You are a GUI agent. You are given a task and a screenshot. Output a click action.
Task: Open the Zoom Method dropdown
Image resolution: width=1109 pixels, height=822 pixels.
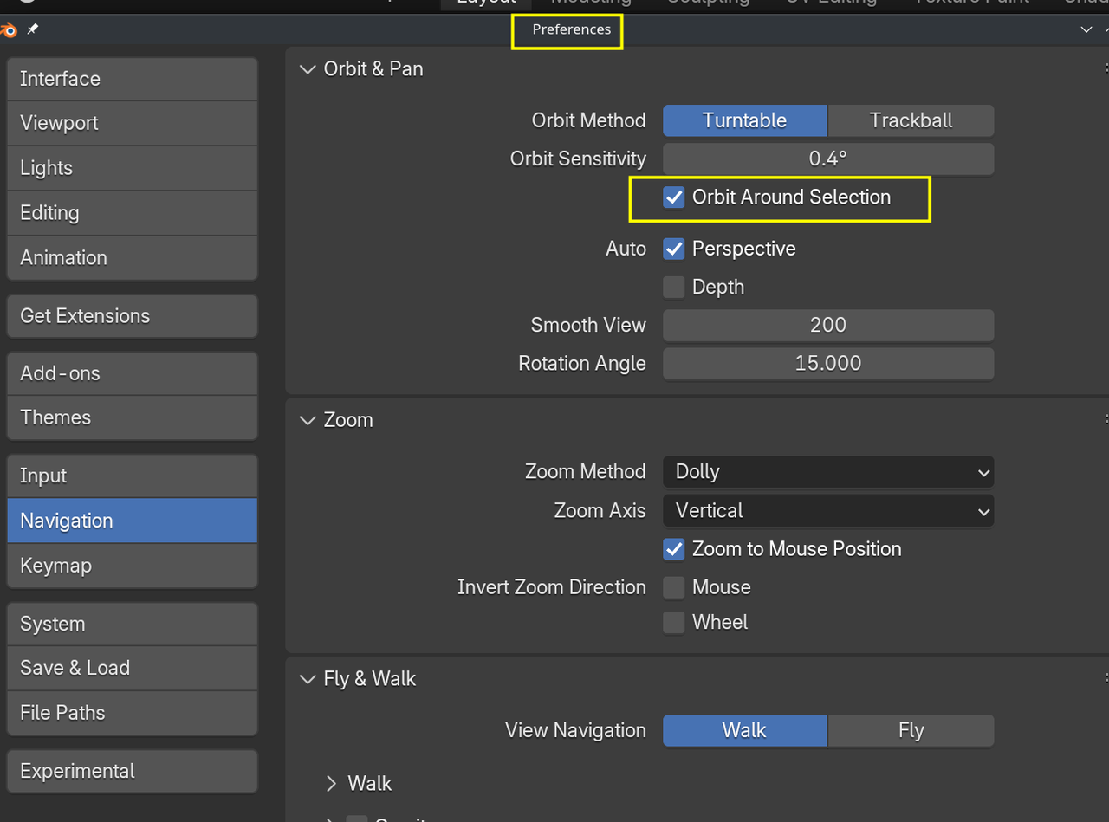[827, 472]
